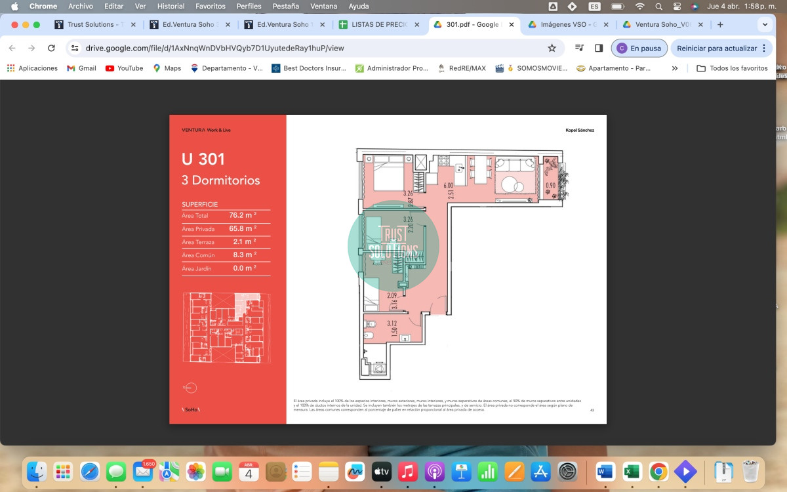Open the Archivo menu
Image resolution: width=787 pixels, height=492 pixels.
tap(81, 6)
